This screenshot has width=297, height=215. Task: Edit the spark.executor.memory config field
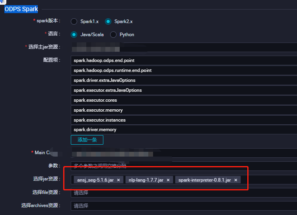[x=184, y=110]
